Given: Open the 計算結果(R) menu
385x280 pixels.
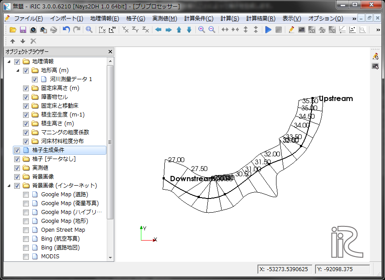Looking at the screenshot, I should click(261, 19).
